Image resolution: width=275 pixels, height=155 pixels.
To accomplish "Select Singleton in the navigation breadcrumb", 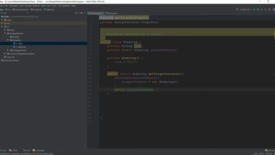I will (36, 9).
